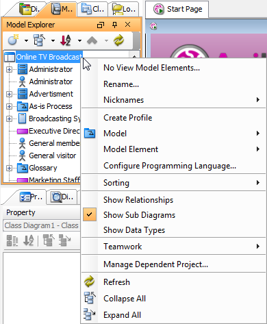This screenshot has width=267, height=324.
Task: Expand the As-is Process model node
Action: [x=9, y=106]
